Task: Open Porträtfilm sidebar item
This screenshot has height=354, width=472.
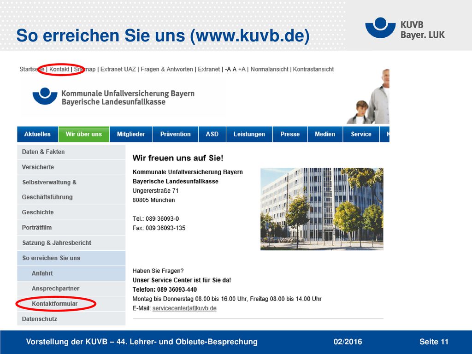Action: point(71,228)
